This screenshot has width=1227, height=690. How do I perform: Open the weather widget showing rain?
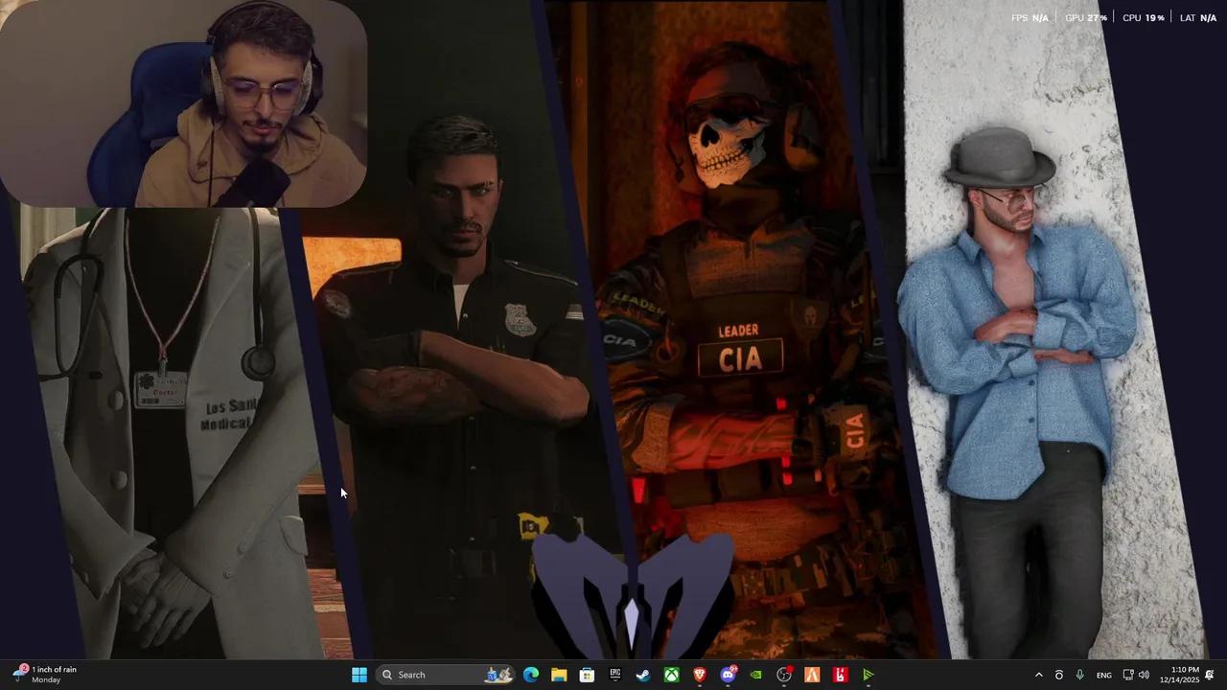coord(46,675)
